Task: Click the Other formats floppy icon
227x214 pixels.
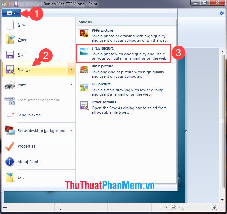Action: pyautogui.click(x=84, y=105)
